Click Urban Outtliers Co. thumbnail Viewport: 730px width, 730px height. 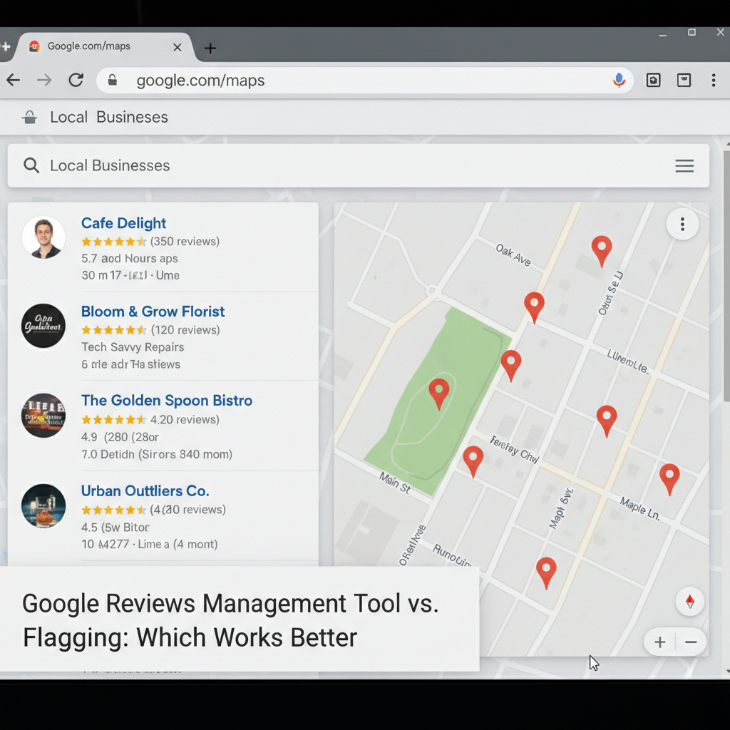[x=43, y=506]
